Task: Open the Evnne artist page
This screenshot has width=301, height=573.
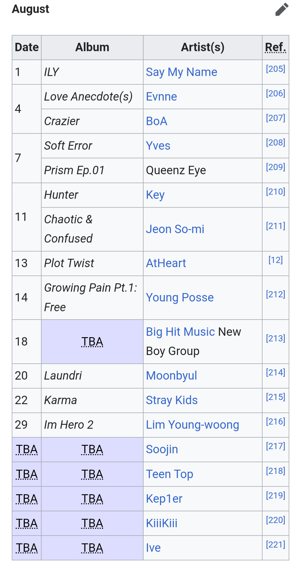Action: coord(161,97)
